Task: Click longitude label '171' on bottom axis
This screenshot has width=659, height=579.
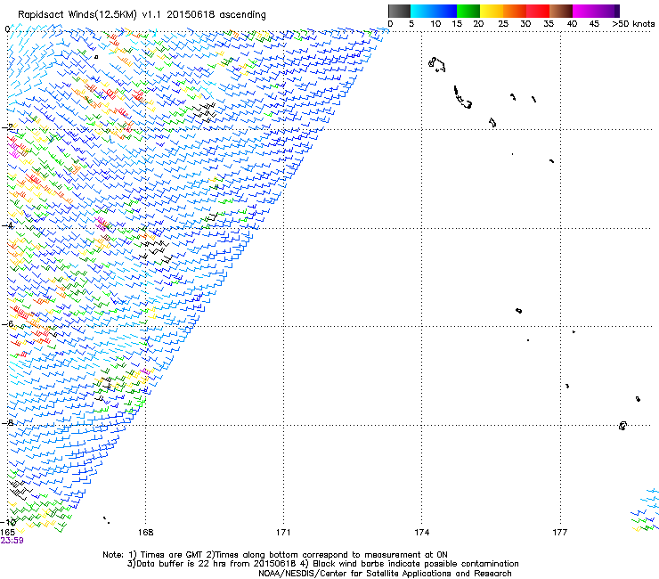Action: point(283,533)
